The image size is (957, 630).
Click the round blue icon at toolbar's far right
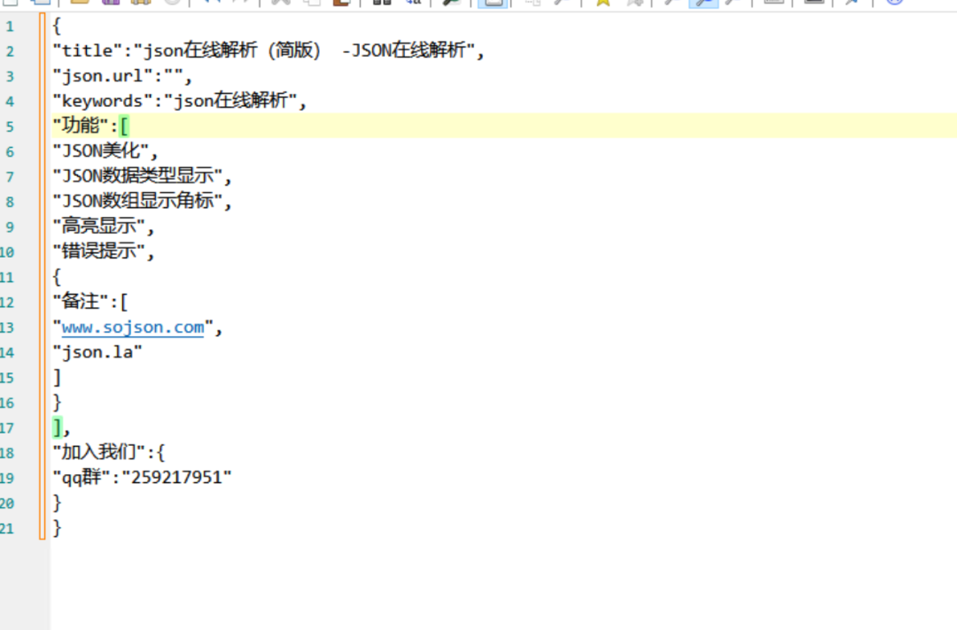coord(894,3)
